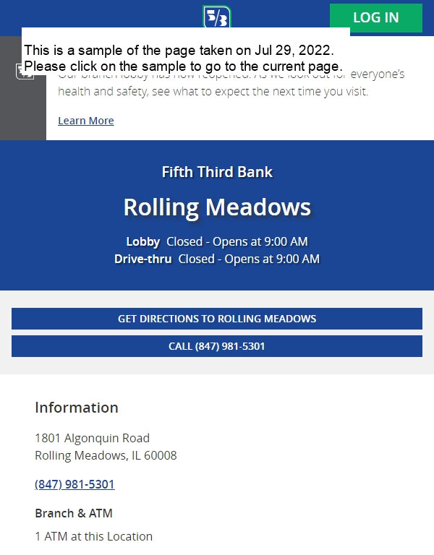The height and width of the screenshot is (555, 434).
Task: Click the Lobby hours status line
Action: point(217,241)
